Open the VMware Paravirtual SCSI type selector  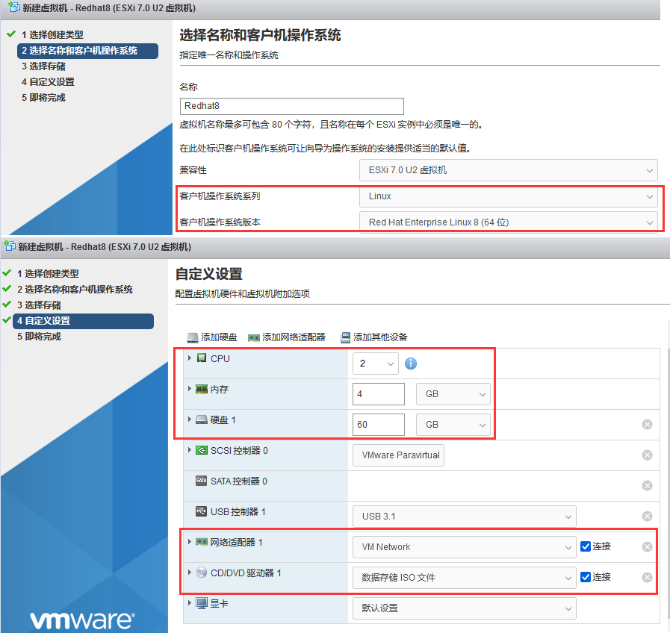(x=398, y=455)
